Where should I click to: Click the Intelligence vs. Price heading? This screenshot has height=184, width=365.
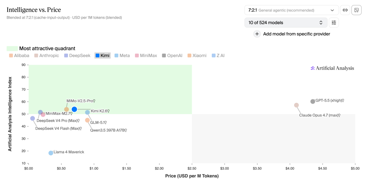point(34,10)
